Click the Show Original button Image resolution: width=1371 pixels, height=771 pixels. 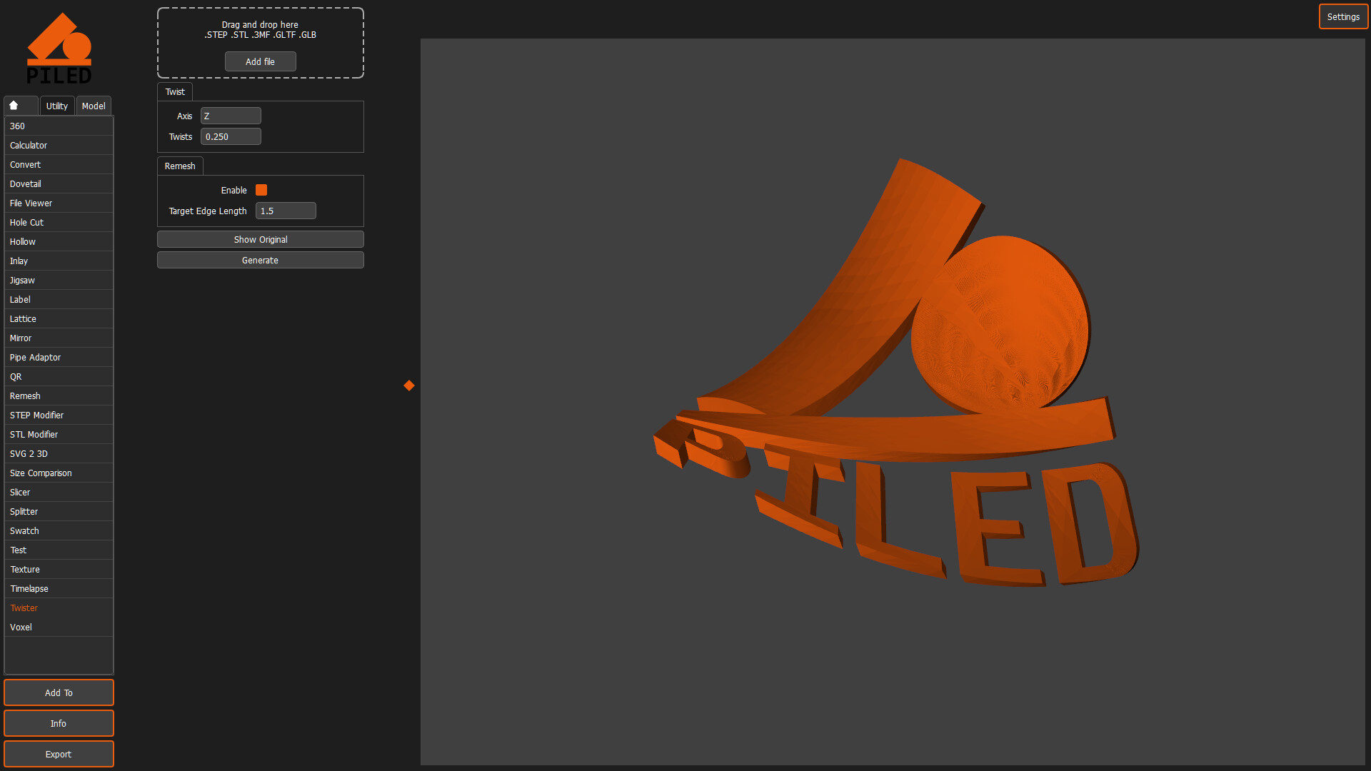[261, 239]
